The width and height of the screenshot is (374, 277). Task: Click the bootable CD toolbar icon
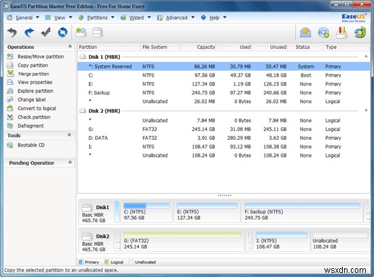[324, 33]
